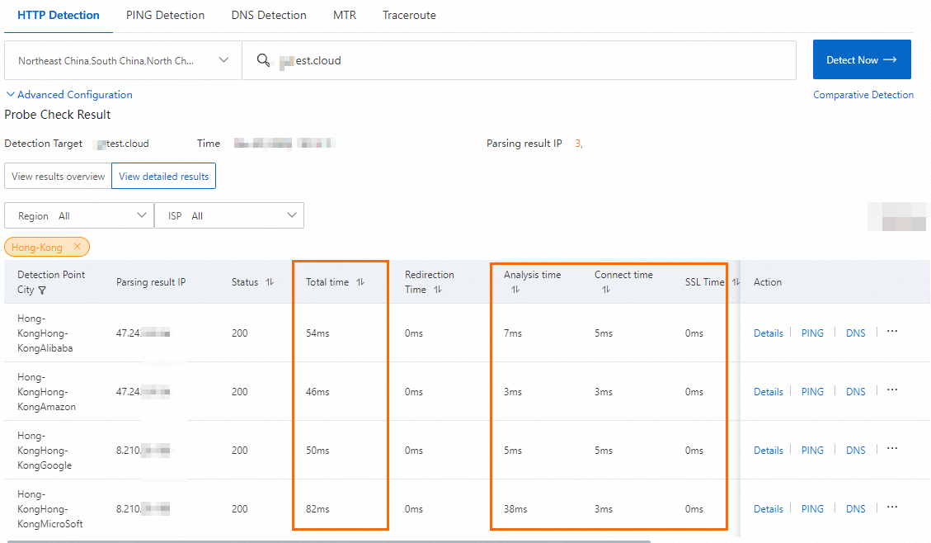Click the Detect Now button
931x543 pixels.
pyautogui.click(x=862, y=59)
